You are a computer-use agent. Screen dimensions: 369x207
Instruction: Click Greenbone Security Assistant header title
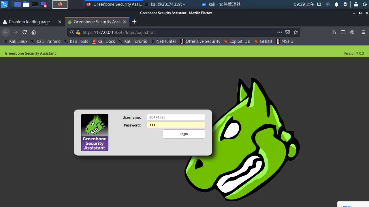click(x=30, y=53)
